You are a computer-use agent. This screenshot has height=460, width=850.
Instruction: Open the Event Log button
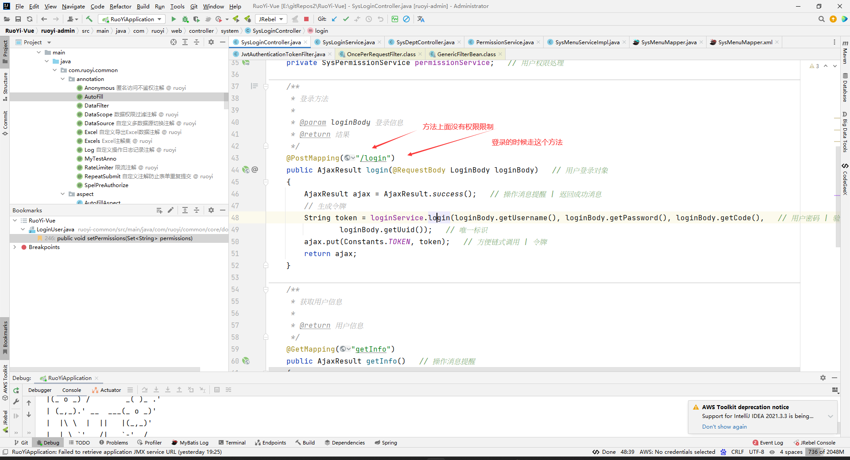[x=768, y=443]
